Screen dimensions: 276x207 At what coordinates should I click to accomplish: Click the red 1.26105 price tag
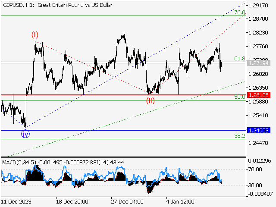(259, 95)
